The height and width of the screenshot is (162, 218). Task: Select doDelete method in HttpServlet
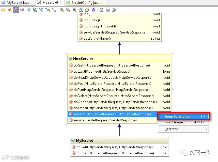(x=119, y=96)
